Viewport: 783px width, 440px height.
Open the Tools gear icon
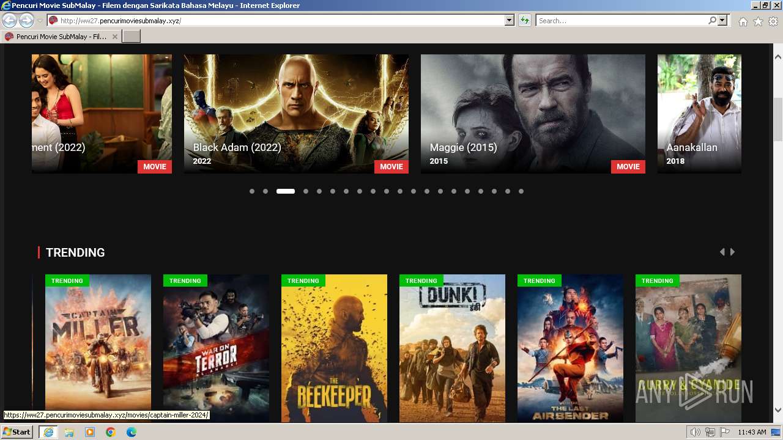tap(773, 21)
